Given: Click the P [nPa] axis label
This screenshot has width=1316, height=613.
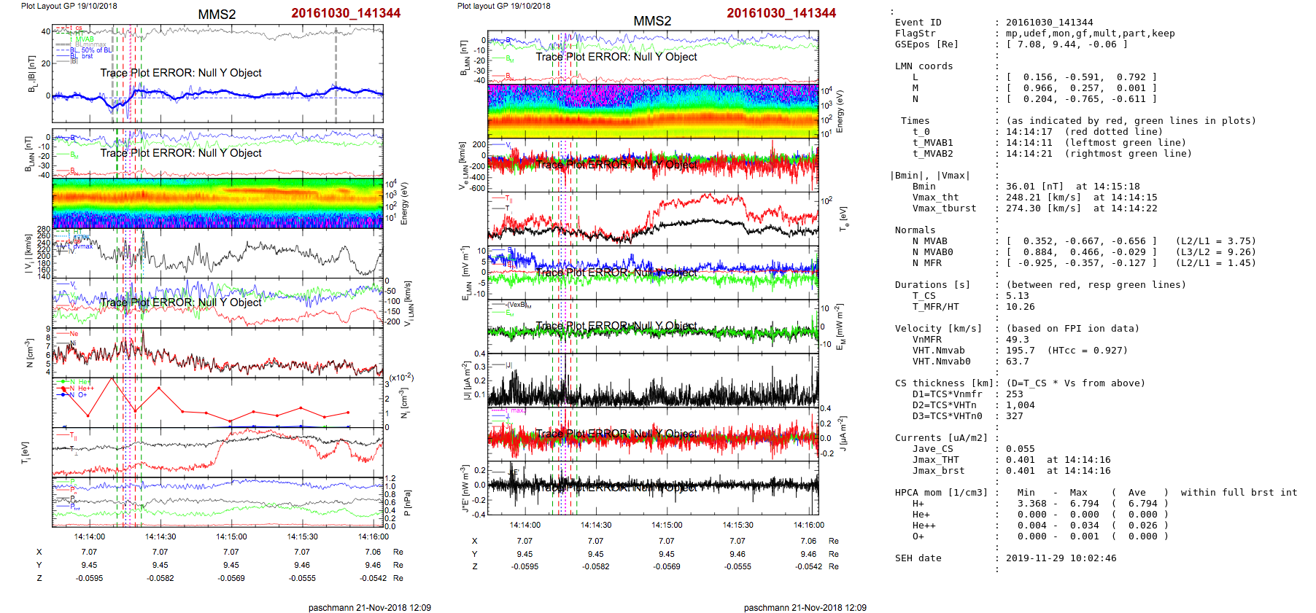Looking at the screenshot, I should pyautogui.click(x=407, y=503).
